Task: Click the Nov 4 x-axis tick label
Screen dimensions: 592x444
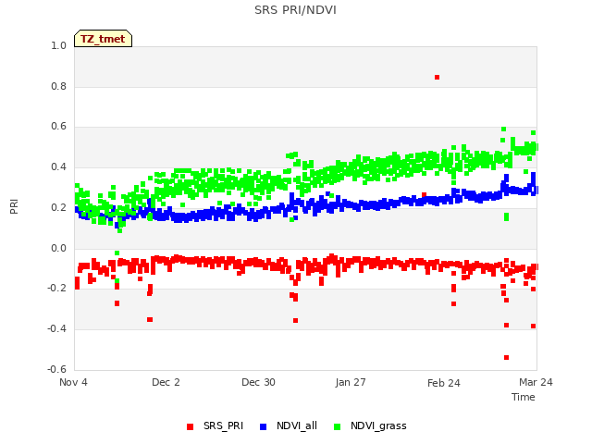Action: 73,382
